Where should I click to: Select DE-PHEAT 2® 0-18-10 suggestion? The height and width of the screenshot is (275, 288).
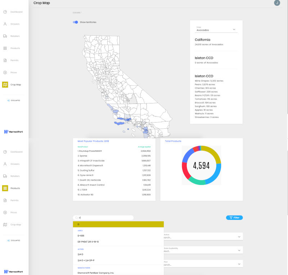[x=88, y=242]
